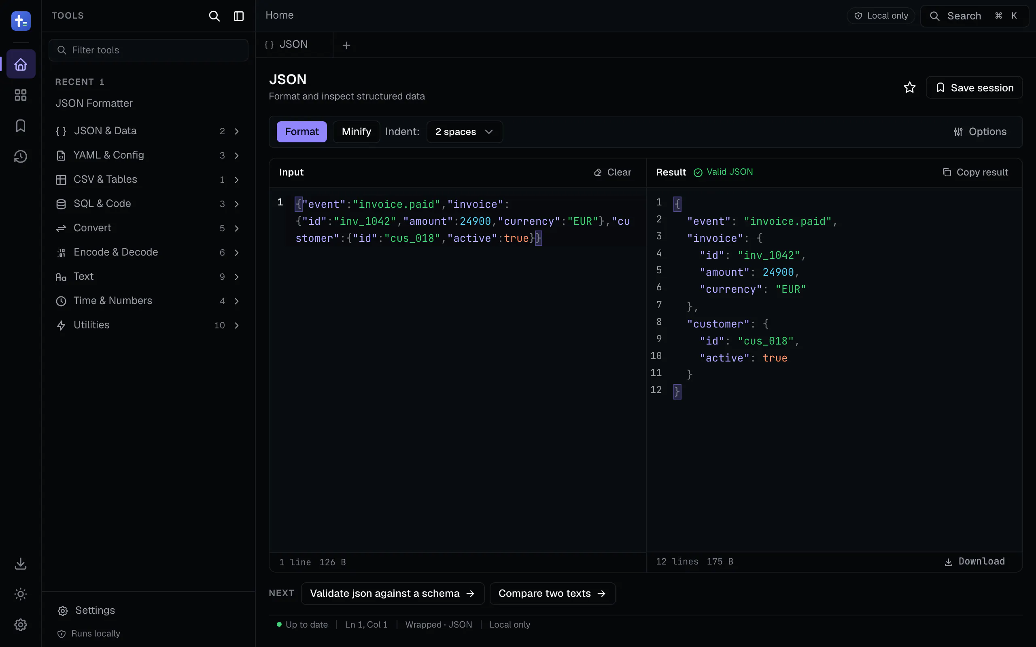This screenshot has width=1036, height=647.
Task: Click the YAML & Config file icon
Action: click(61, 156)
